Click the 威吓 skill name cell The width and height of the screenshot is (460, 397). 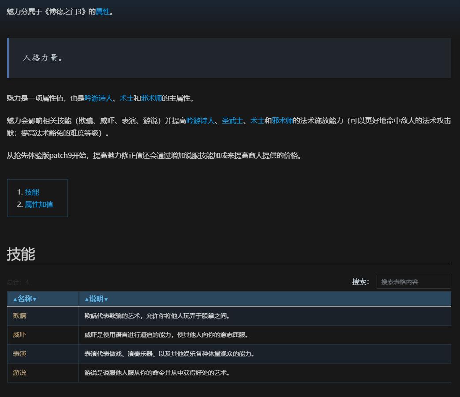(x=20, y=335)
